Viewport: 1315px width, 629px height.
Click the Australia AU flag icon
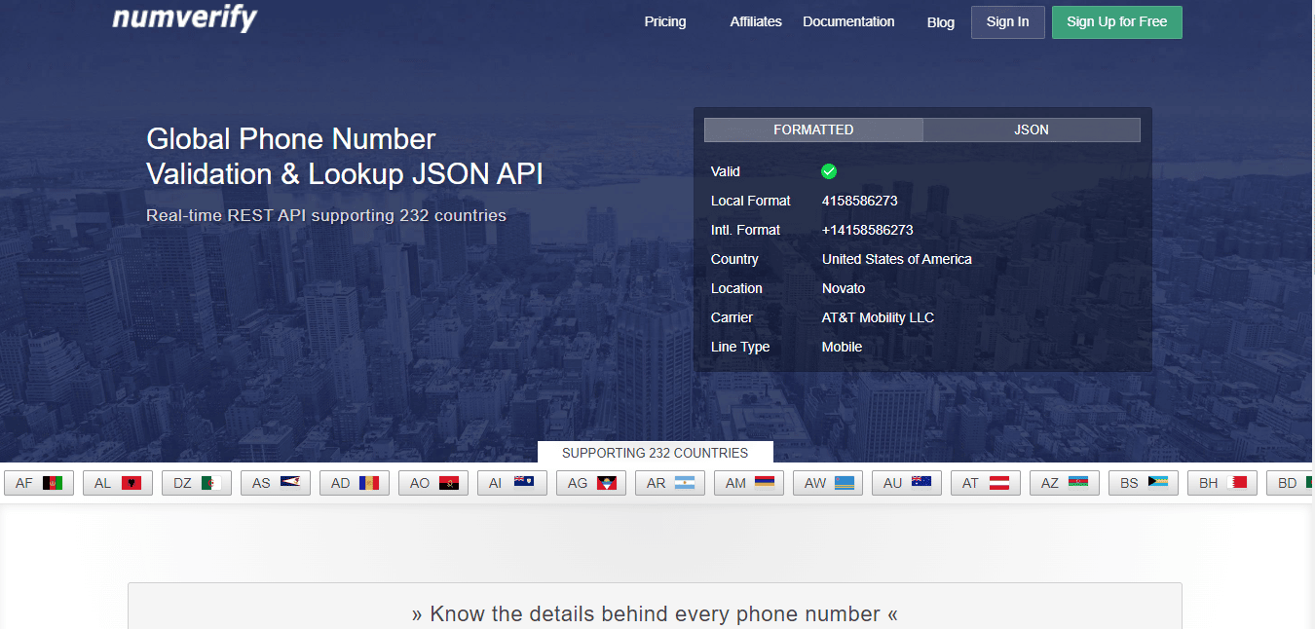(921, 482)
